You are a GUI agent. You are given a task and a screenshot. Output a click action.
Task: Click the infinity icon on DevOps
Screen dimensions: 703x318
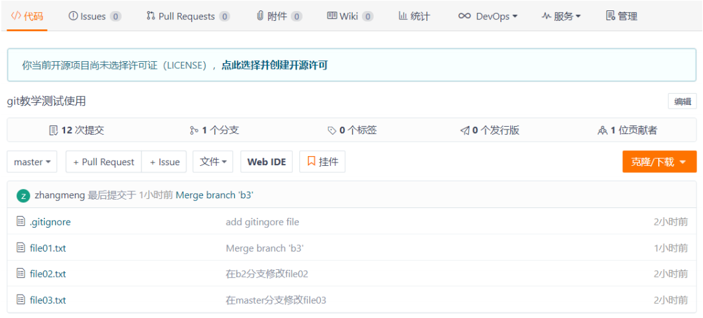465,16
